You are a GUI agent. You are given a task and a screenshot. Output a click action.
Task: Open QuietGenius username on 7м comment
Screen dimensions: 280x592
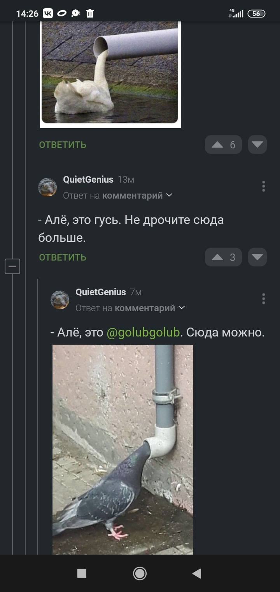[101, 292]
